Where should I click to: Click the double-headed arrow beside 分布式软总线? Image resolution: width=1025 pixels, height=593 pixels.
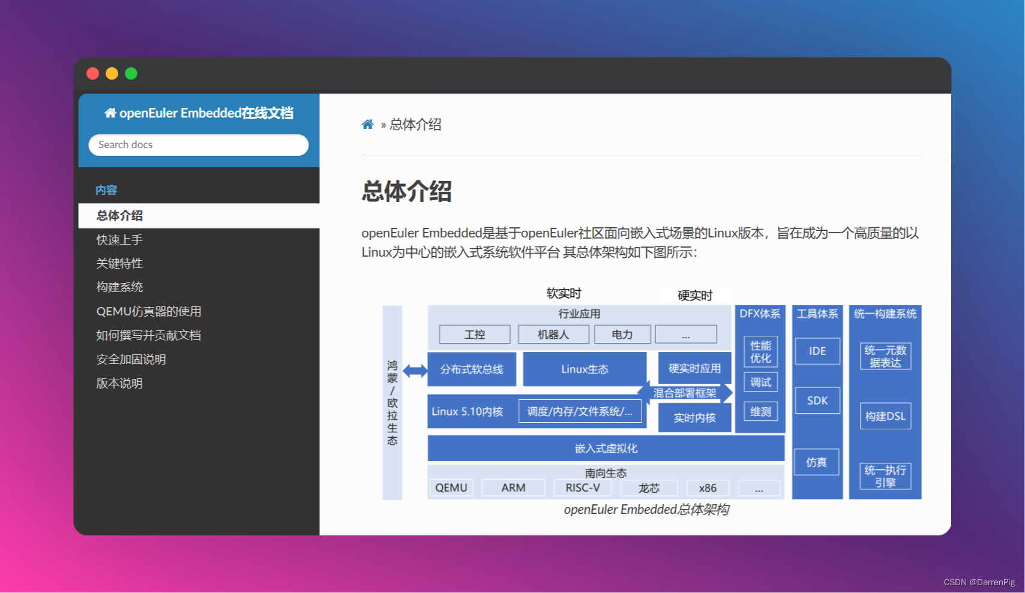(x=415, y=371)
